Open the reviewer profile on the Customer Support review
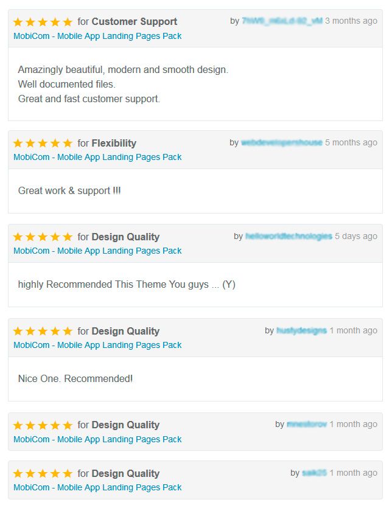The width and height of the screenshot is (392, 511). coord(282,21)
